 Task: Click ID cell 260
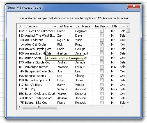click(21, 98)
